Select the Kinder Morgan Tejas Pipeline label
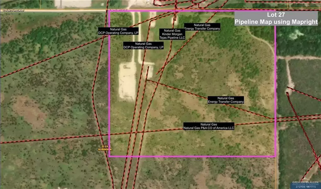 point(172,34)
